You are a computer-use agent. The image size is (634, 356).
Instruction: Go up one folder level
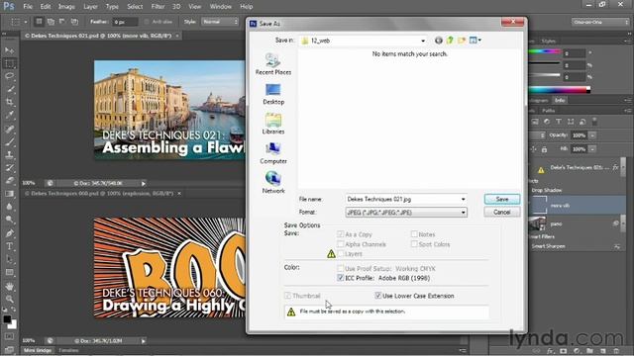(x=450, y=41)
